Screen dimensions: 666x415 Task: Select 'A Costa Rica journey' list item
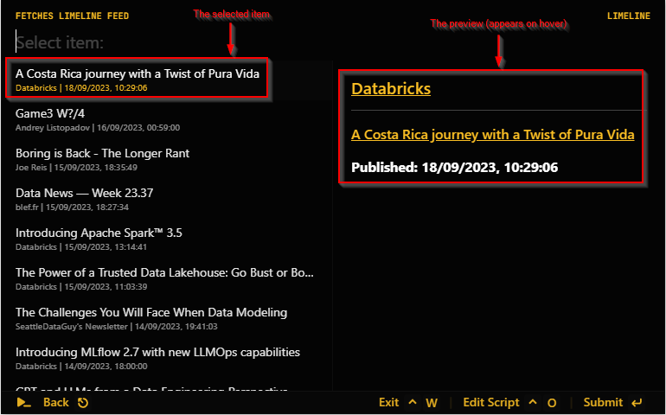click(x=138, y=79)
